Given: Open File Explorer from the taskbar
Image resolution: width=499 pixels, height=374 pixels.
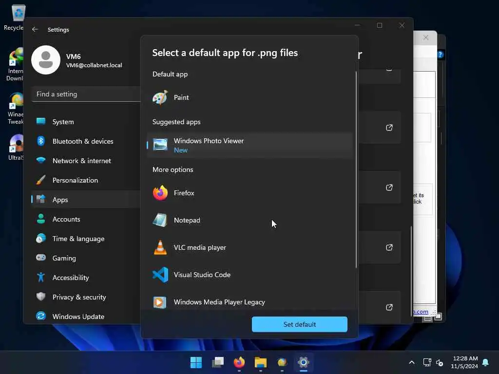Looking at the screenshot, I should pyautogui.click(x=261, y=362).
